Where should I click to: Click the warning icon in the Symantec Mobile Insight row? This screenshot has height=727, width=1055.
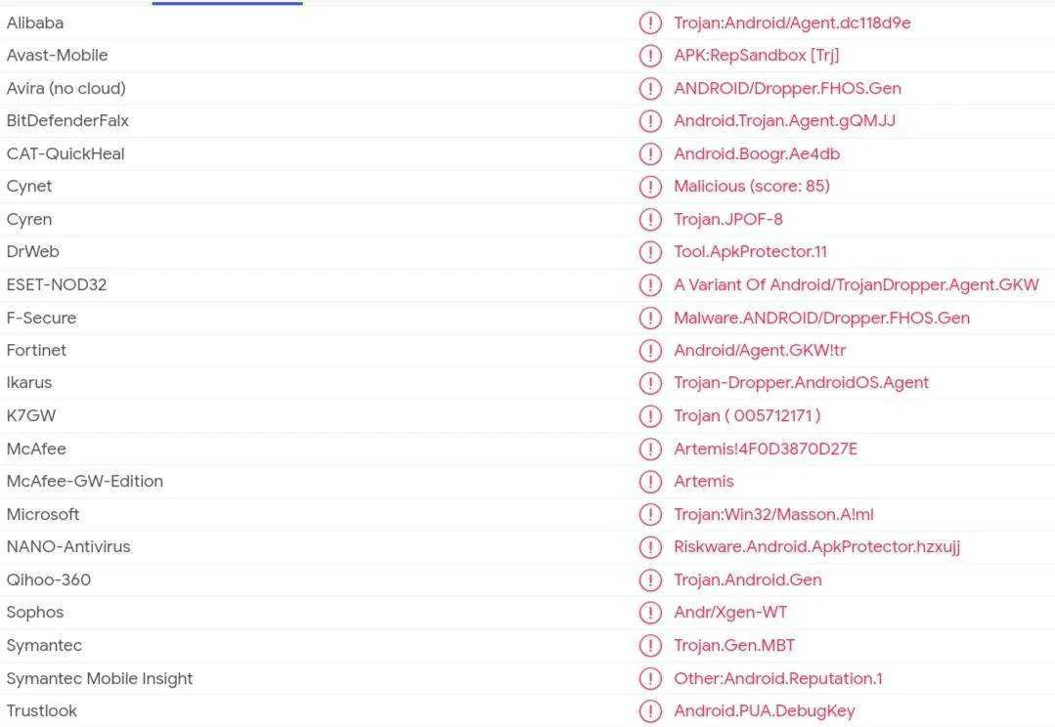click(650, 678)
